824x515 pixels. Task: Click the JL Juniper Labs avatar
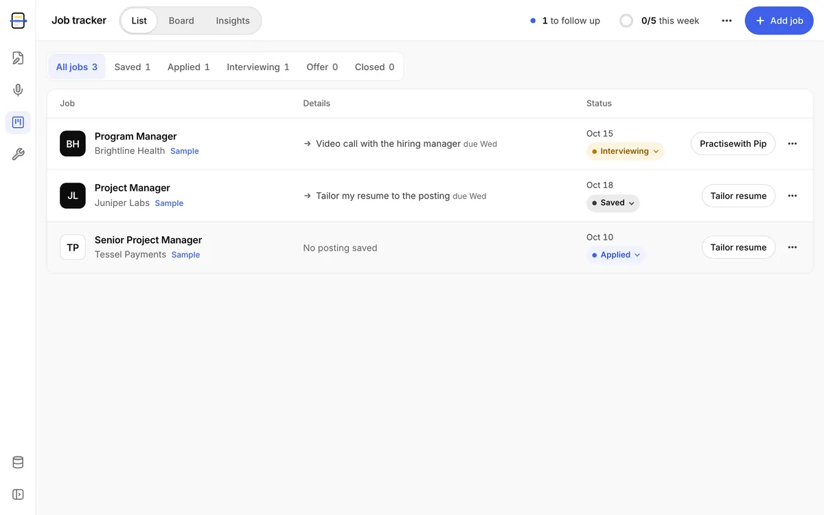click(x=73, y=196)
